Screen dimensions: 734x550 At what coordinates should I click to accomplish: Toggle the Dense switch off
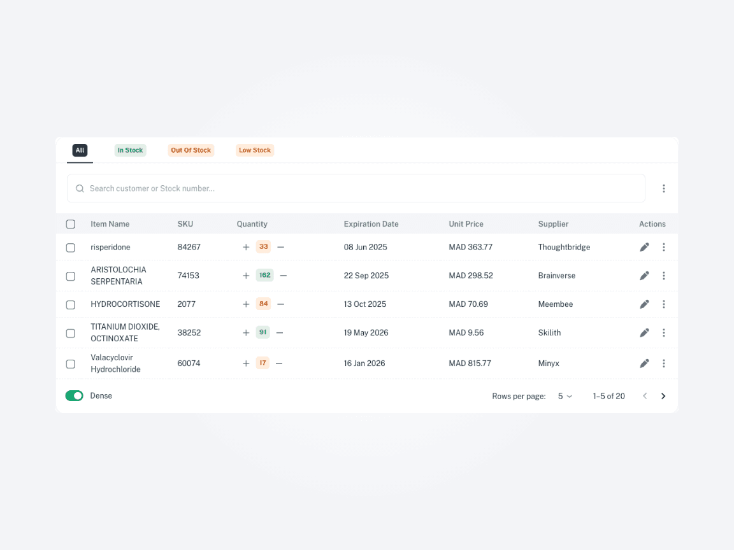pos(75,396)
